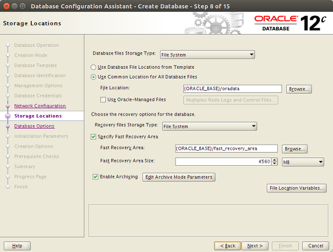
Task: Maximize the Database Configuration Assistant window
Action: [22, 6]
